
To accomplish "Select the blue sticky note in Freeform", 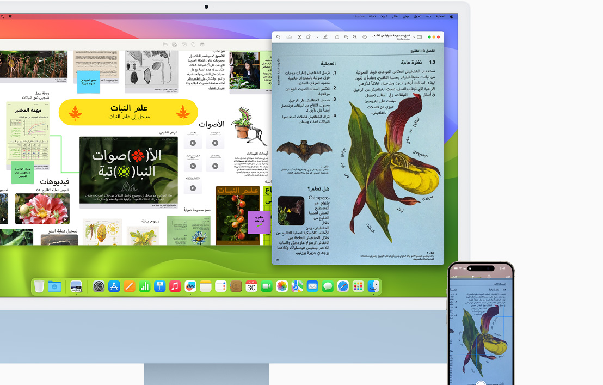I will coord(89,82).
